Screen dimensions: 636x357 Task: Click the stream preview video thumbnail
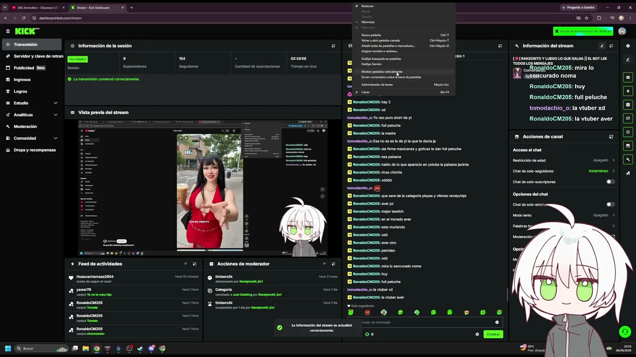click(x=203, y=188)
